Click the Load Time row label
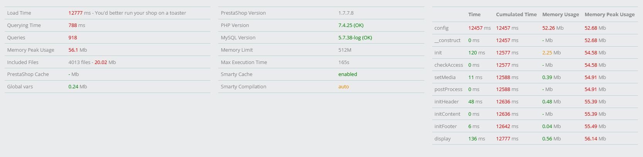Viewport: 643px width, 157px height. (x=19, y=13)
